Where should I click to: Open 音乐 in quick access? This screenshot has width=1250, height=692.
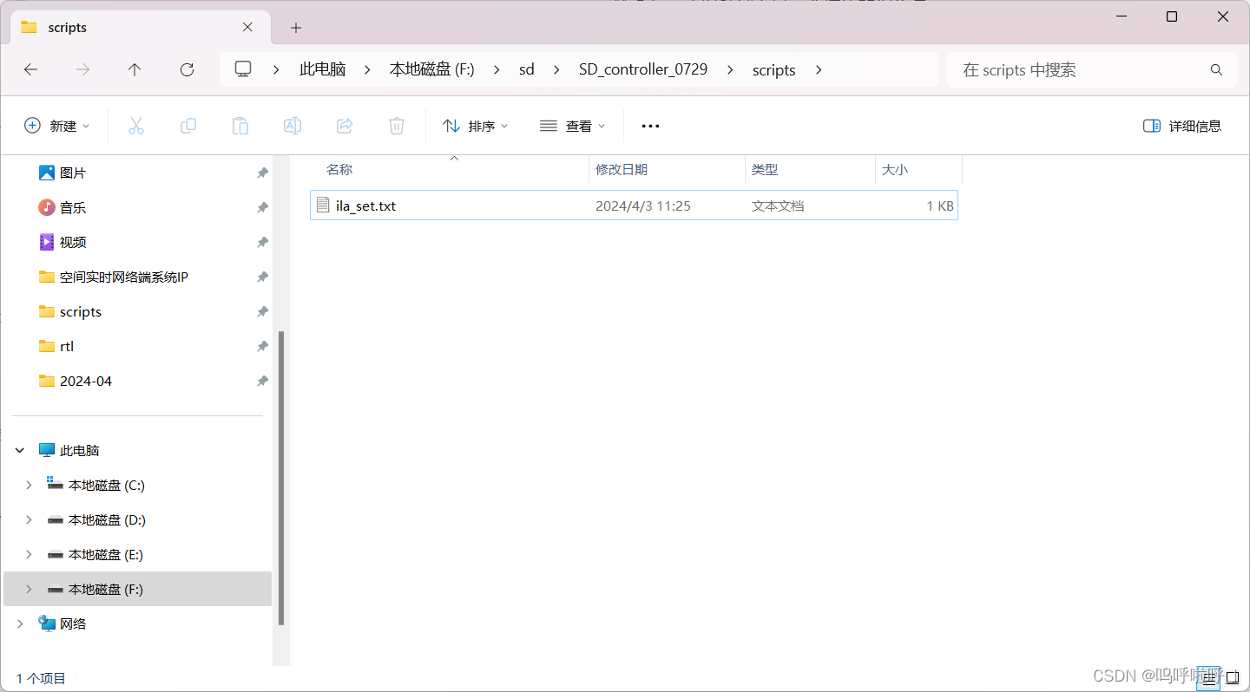click(73, 208)
